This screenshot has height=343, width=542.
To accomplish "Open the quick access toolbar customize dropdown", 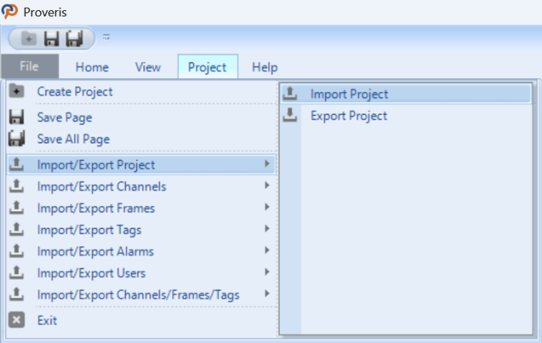I will pos(106,37).
